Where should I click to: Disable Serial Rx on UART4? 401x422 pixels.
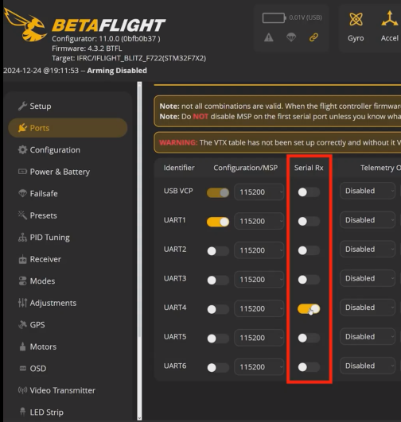(x=309, y=308)
